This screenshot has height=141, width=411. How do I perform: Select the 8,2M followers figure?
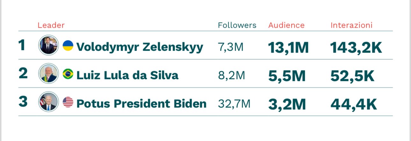[232, 76]
